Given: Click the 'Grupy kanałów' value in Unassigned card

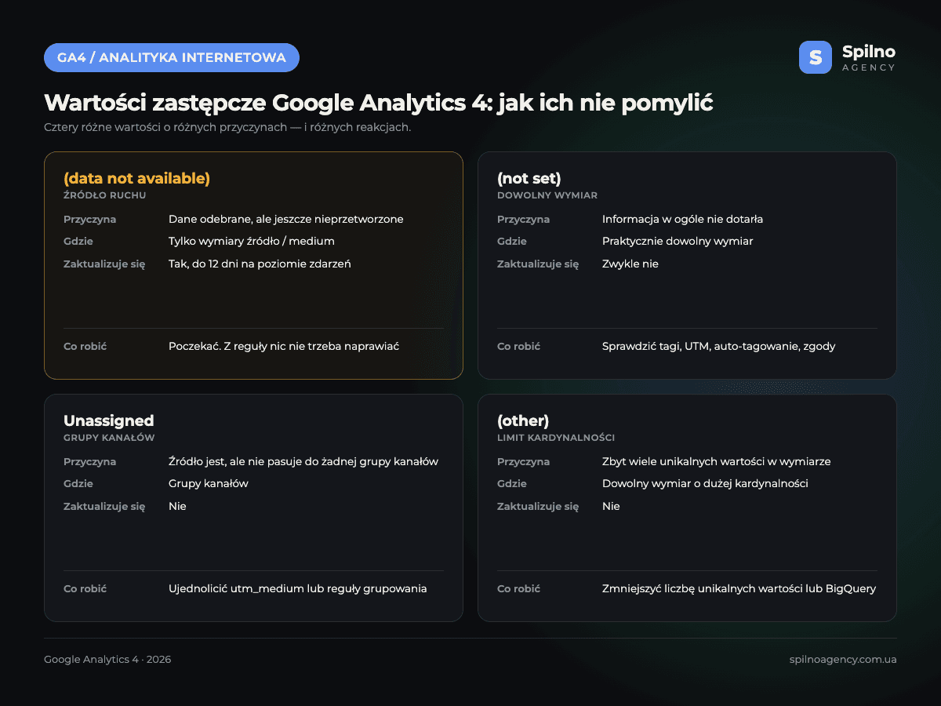Looking at the screenshot, I should click(x=209, y=484).
